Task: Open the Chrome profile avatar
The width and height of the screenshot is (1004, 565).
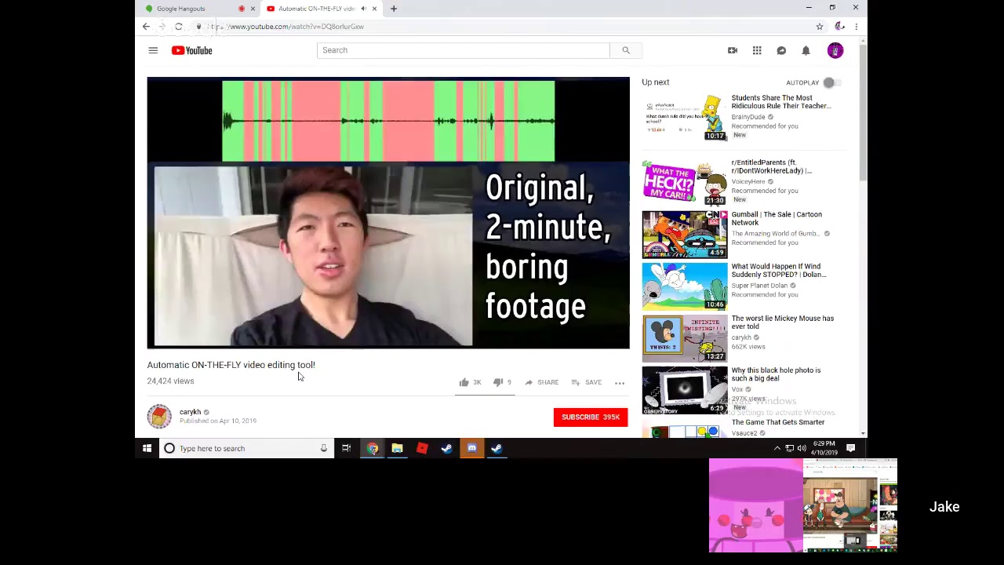Action: click(x=840, y=27)
